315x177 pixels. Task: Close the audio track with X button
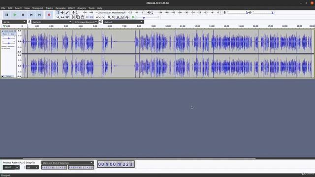[2, 31]
